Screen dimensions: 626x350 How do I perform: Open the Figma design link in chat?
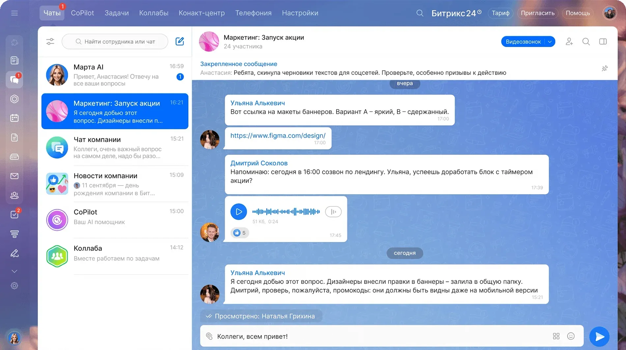coord(278,135)
